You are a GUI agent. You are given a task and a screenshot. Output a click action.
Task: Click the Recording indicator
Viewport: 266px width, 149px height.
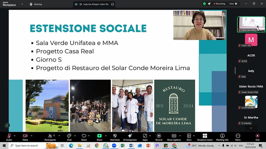coord(219,4)
